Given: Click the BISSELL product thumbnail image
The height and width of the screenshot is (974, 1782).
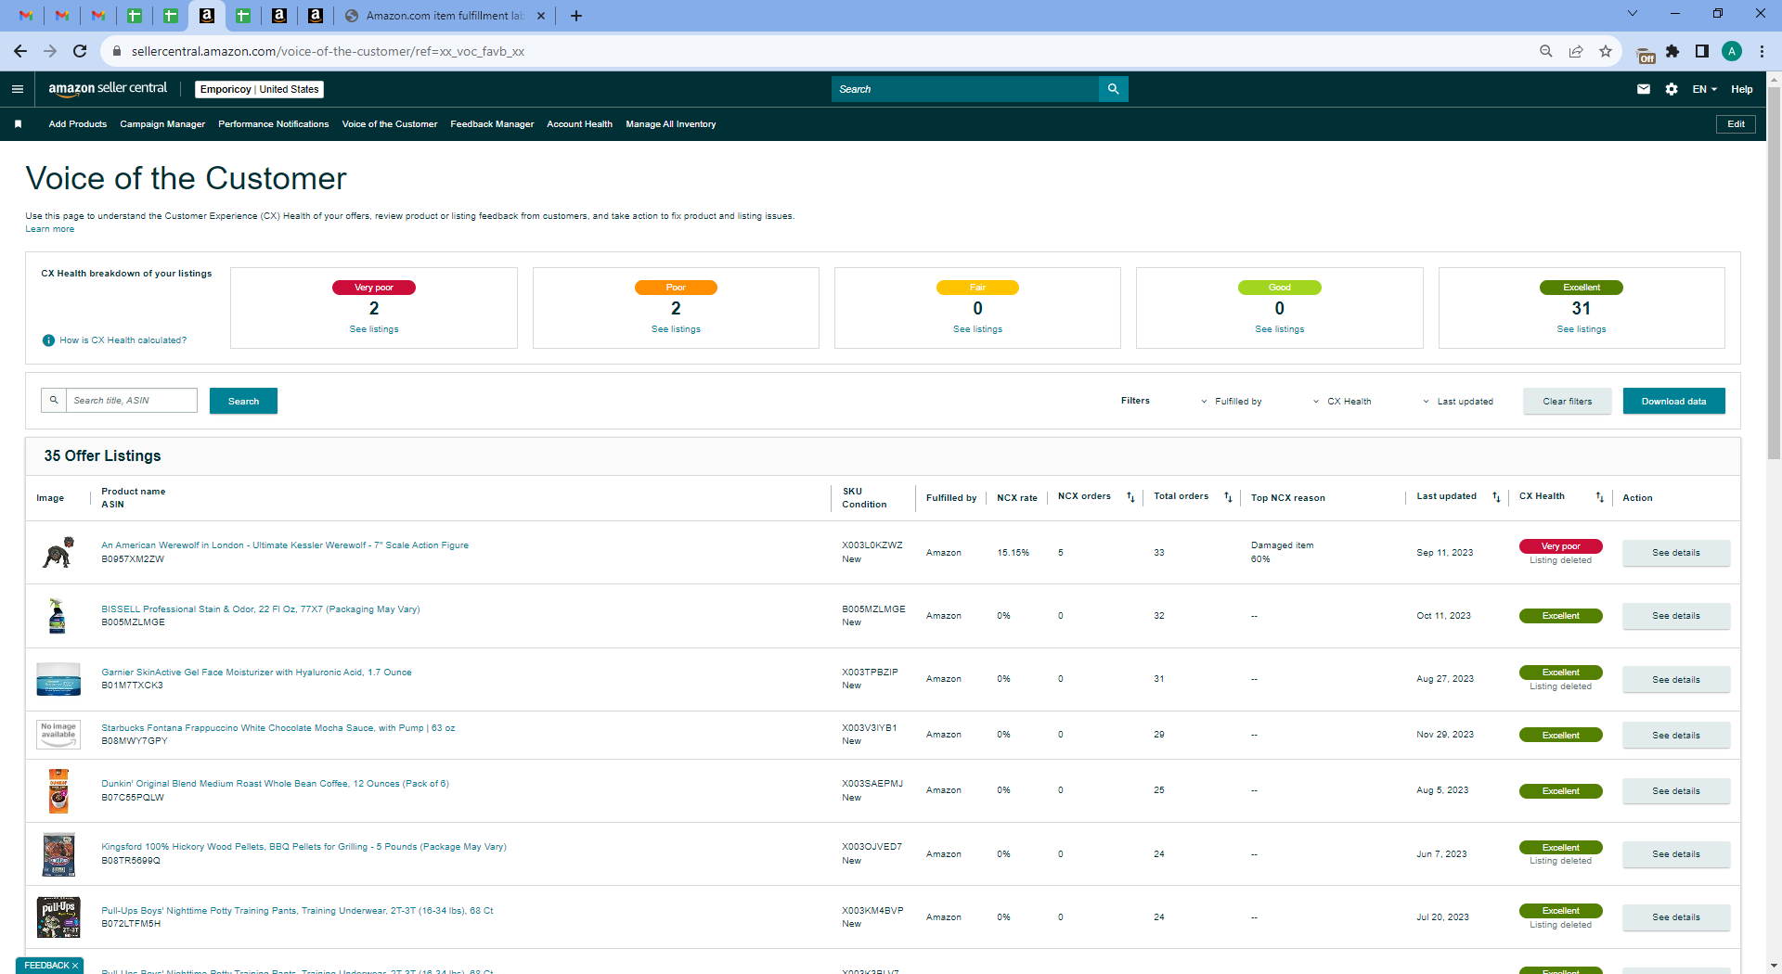Looking at the screenshot, I should pyautogui.click(x=58, y=616).
